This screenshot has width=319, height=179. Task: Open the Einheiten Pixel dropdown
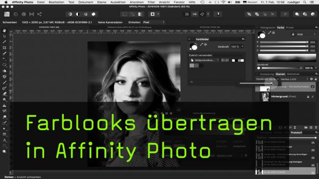click(154, 22)
